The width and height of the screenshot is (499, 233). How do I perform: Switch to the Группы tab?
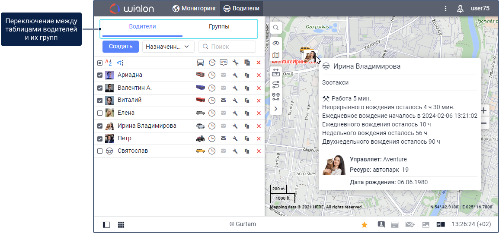(x=219, y=27)
